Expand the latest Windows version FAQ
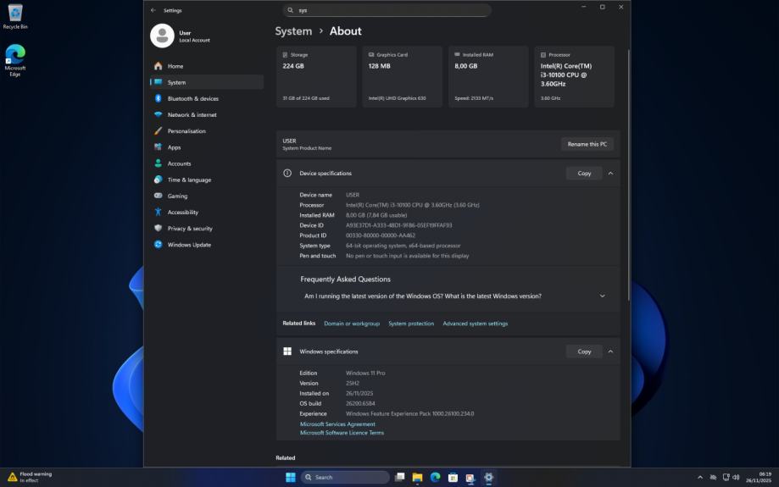The height and width of the screenshot is (487, 779). coord(602,296)
